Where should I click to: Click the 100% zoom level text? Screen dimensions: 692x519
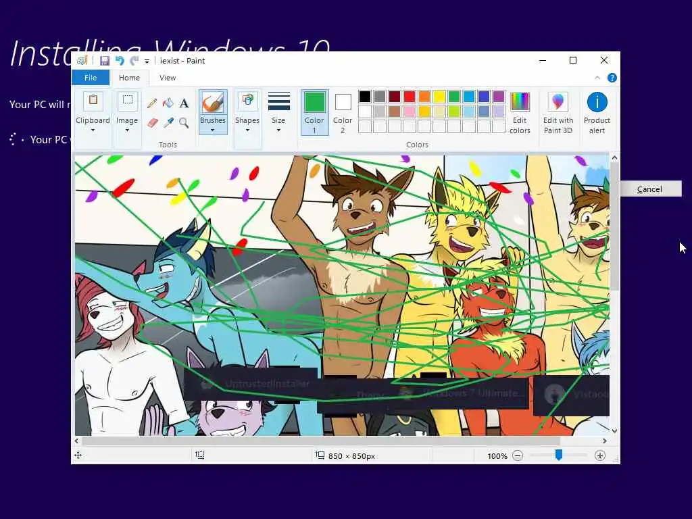point(497,456)
